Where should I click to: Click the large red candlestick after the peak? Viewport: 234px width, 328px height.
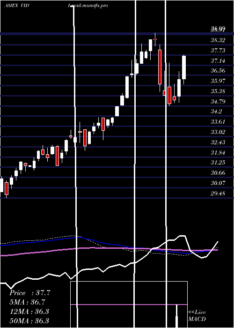160,67
